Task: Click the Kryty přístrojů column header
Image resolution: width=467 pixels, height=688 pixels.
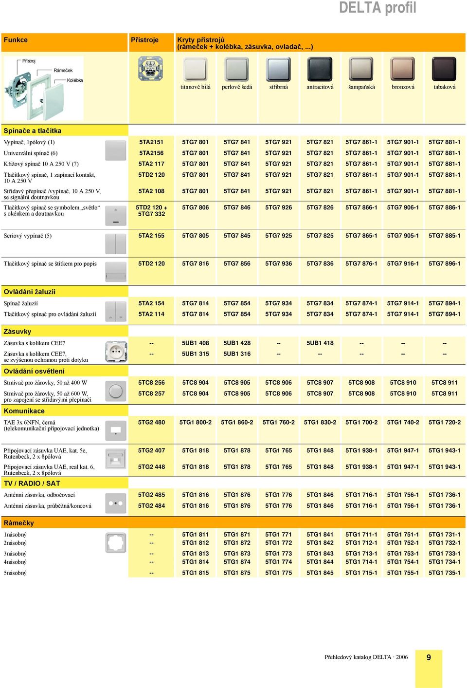Action: coord(245,43)
